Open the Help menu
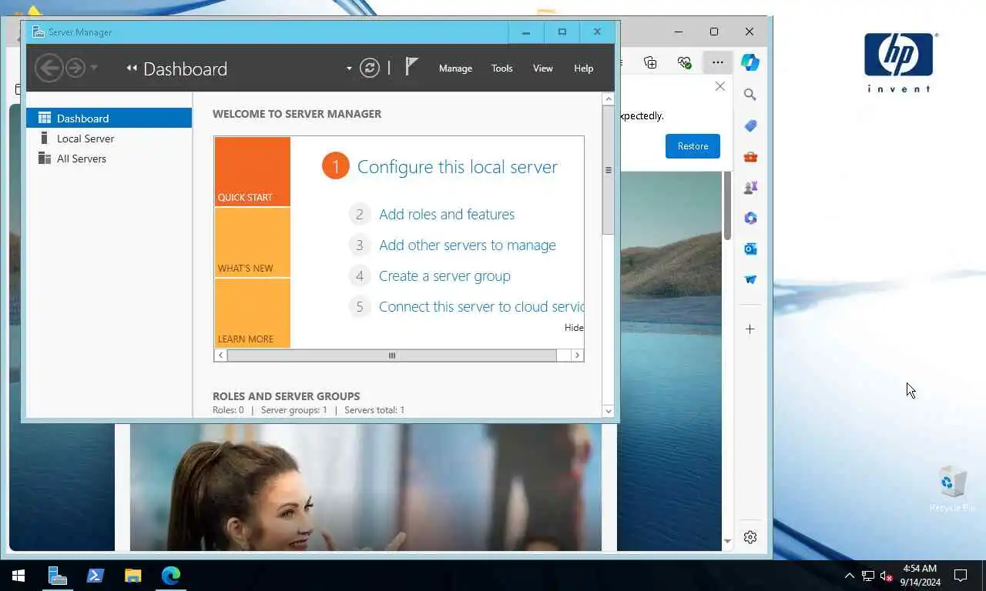This screenshot has height=591, width=986. point(583,68)
